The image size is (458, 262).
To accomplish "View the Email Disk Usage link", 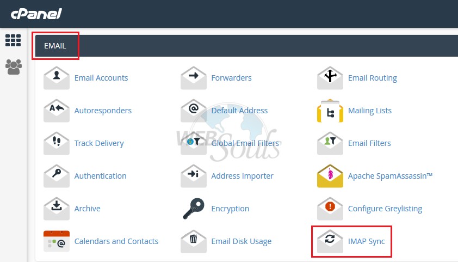I will coord(242,241).
